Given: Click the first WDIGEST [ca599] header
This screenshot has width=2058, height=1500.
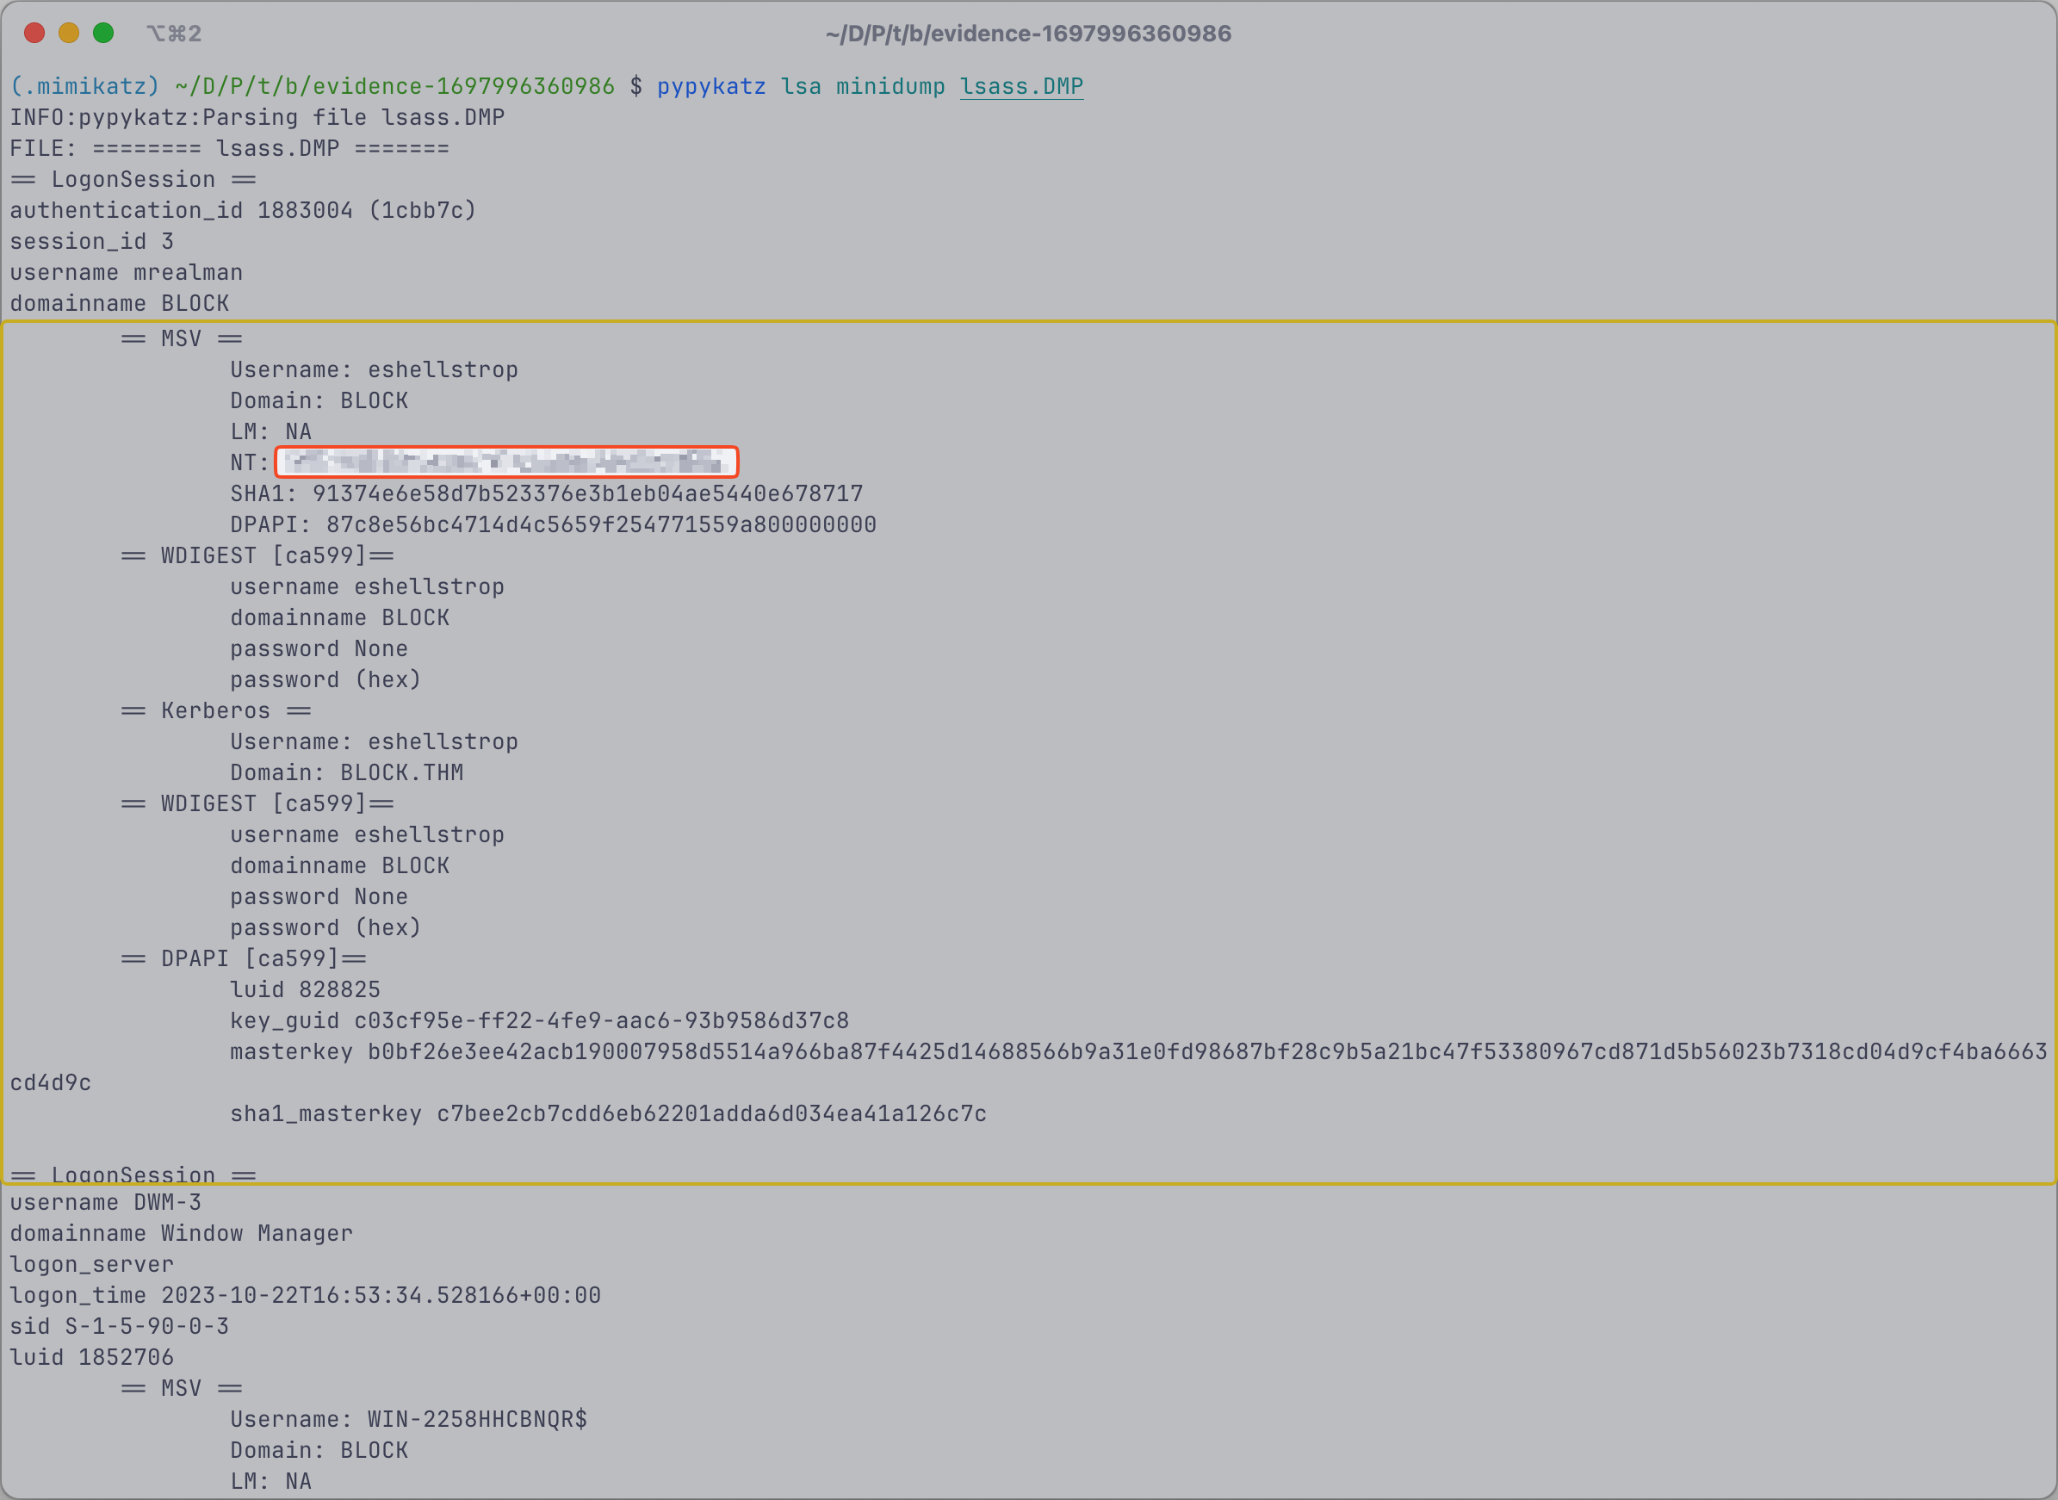Looking at the screenshot, I should click(257, 555).
